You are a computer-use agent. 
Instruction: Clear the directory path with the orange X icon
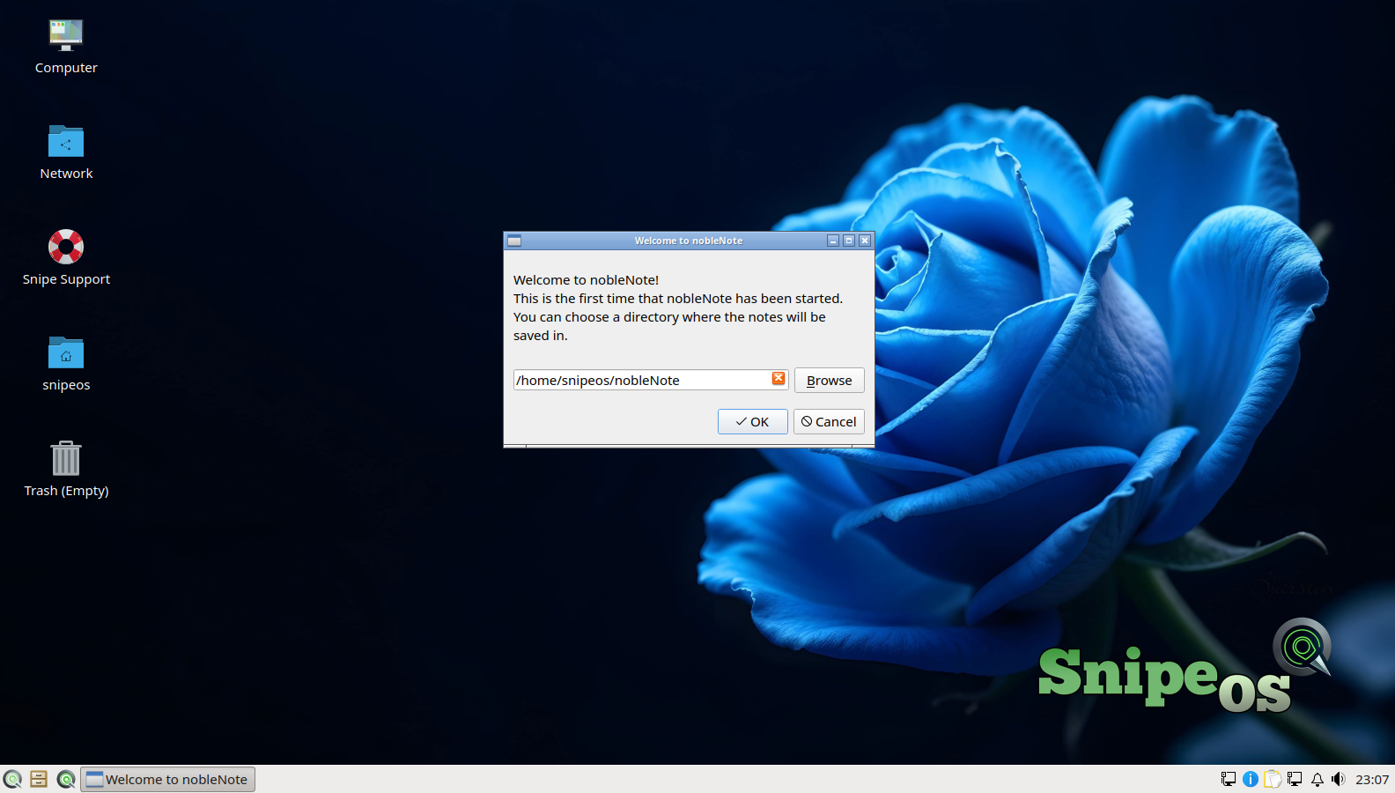pyautogui.click(x=779, y=379)
